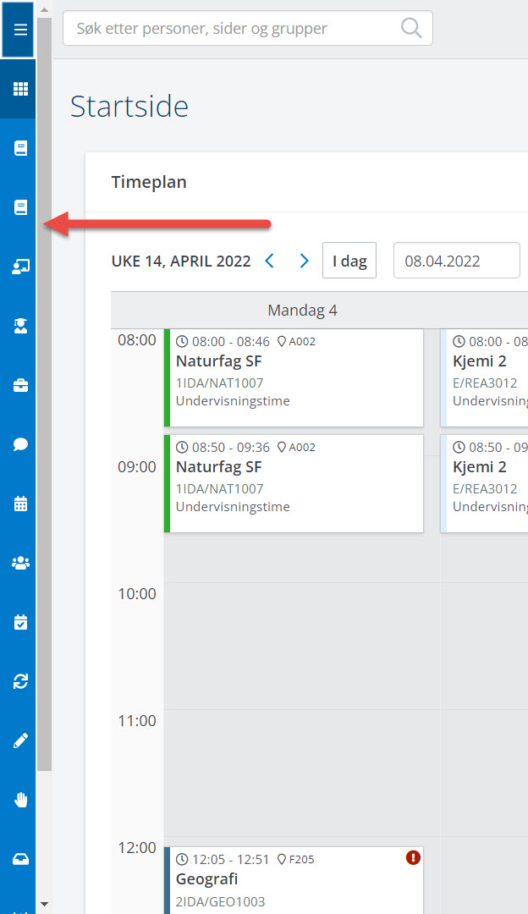Go to next week with right chevron
Image resolution: width=528 pixels, height=914 pixels.
click(x=305, y=261)
